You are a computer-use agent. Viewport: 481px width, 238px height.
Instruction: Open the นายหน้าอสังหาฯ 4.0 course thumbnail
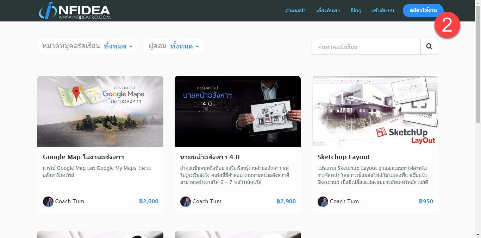click(238, 111)
